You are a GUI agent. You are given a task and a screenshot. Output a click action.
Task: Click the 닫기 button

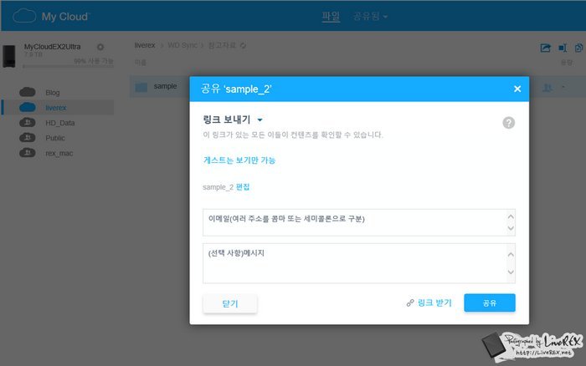(230, 303)
